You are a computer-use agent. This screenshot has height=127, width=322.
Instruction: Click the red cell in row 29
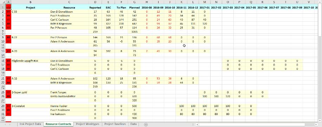pyautogui.click(x=8, y=106)
